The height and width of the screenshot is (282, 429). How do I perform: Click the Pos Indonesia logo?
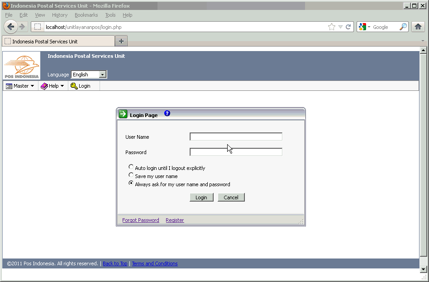(x=22, y=66)
